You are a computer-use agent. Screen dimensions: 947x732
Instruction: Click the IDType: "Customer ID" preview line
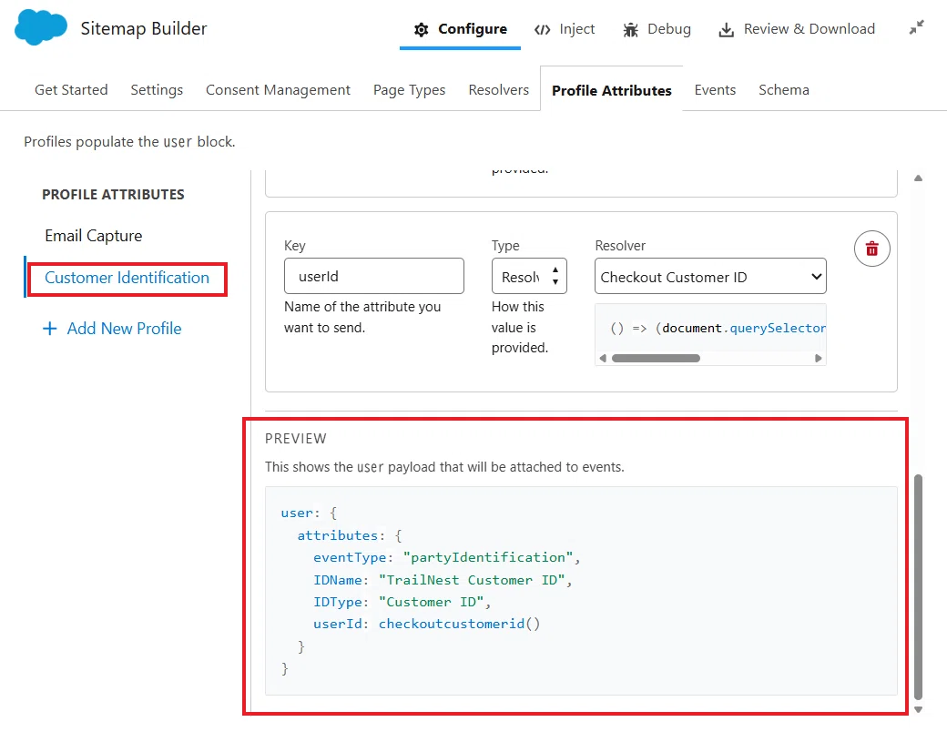click(402, 602)
